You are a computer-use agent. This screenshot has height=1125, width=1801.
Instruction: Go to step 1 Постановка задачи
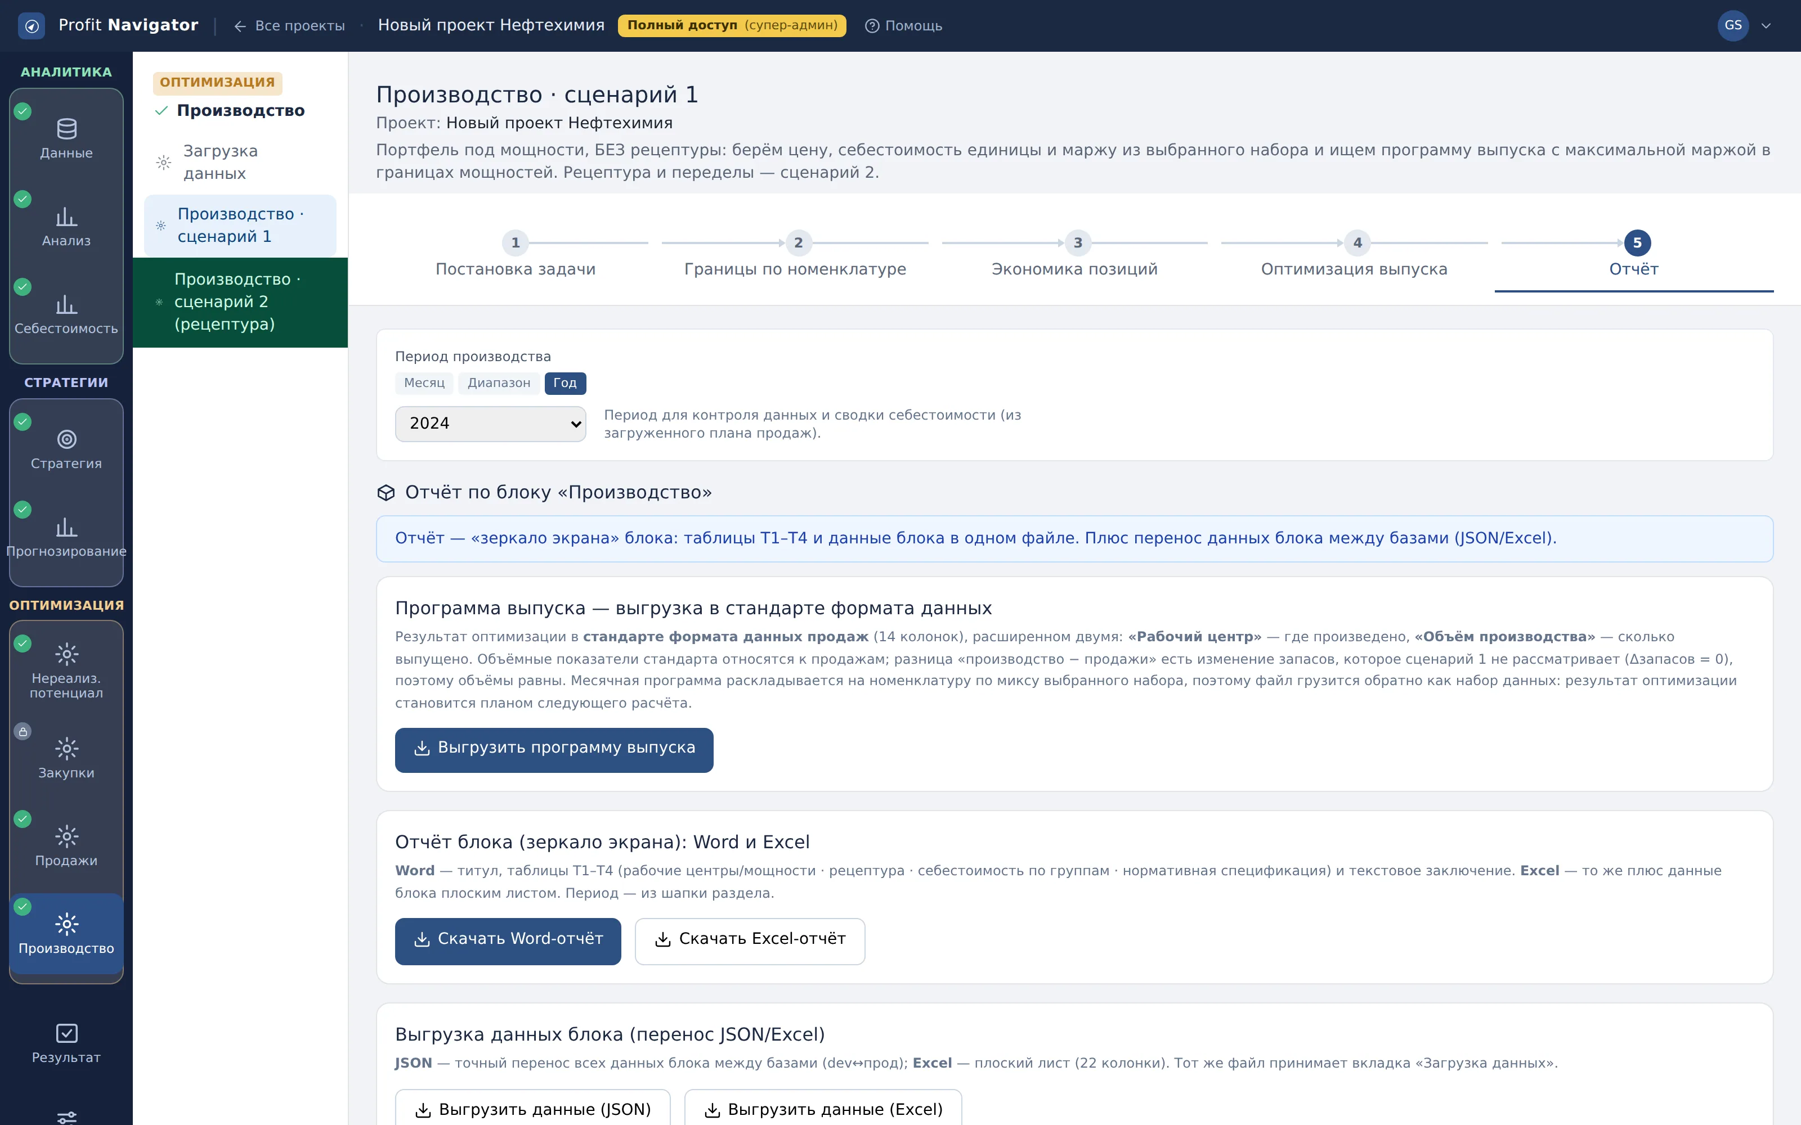tap(515, 255)
